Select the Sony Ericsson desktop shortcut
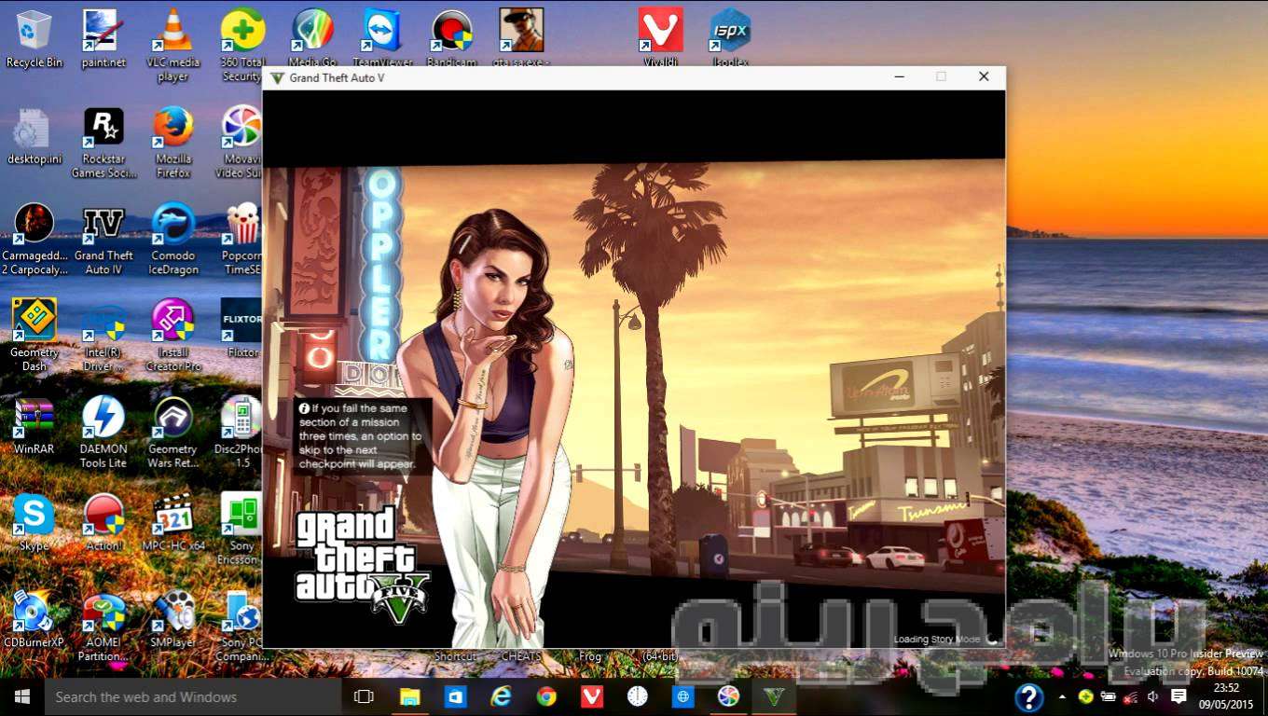The width and height of the screenshot is (1268, 716). tap(241, 529)
